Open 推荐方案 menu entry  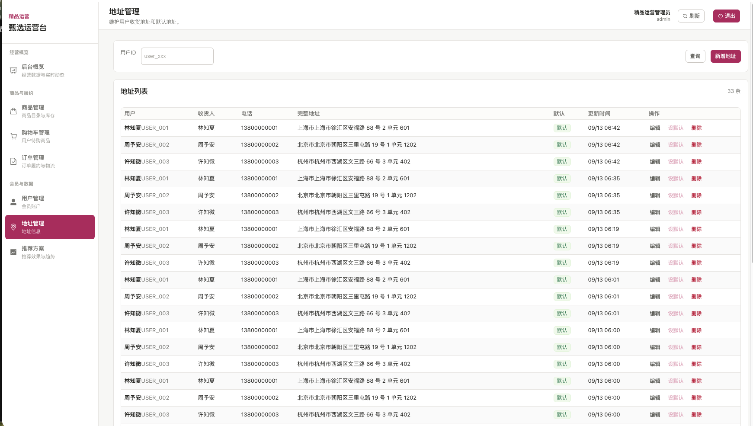[x=50, y=252]
